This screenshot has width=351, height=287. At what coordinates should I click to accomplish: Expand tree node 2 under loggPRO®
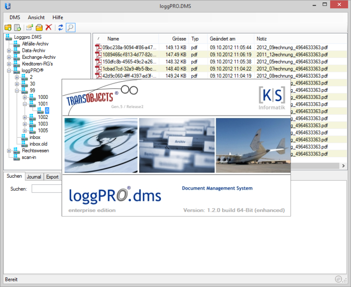point(17,78)
